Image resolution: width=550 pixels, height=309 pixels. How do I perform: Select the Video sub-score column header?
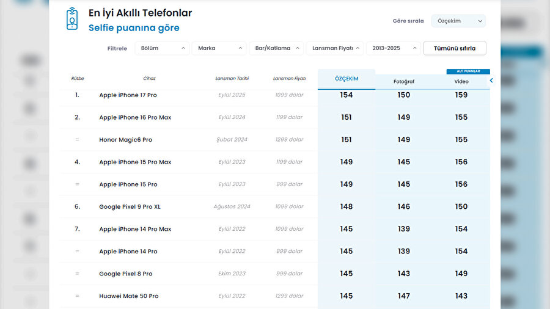[461, 81]
